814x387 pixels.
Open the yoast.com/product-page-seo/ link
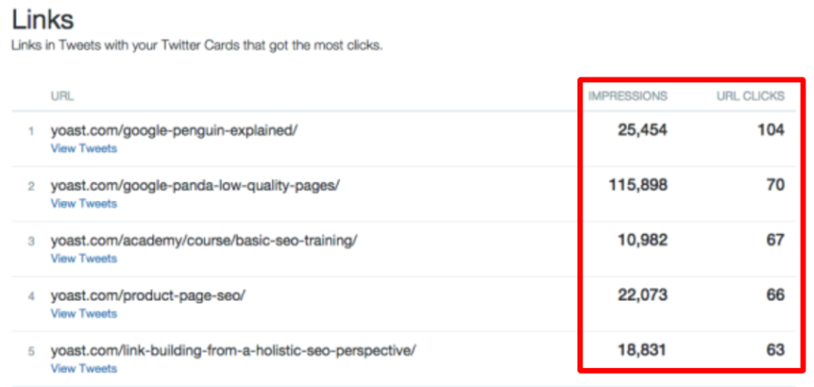148,295
